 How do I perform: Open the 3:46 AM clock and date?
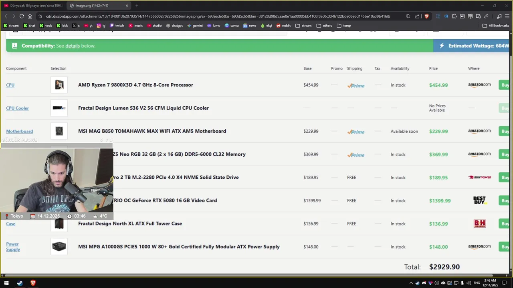(490, 283)
